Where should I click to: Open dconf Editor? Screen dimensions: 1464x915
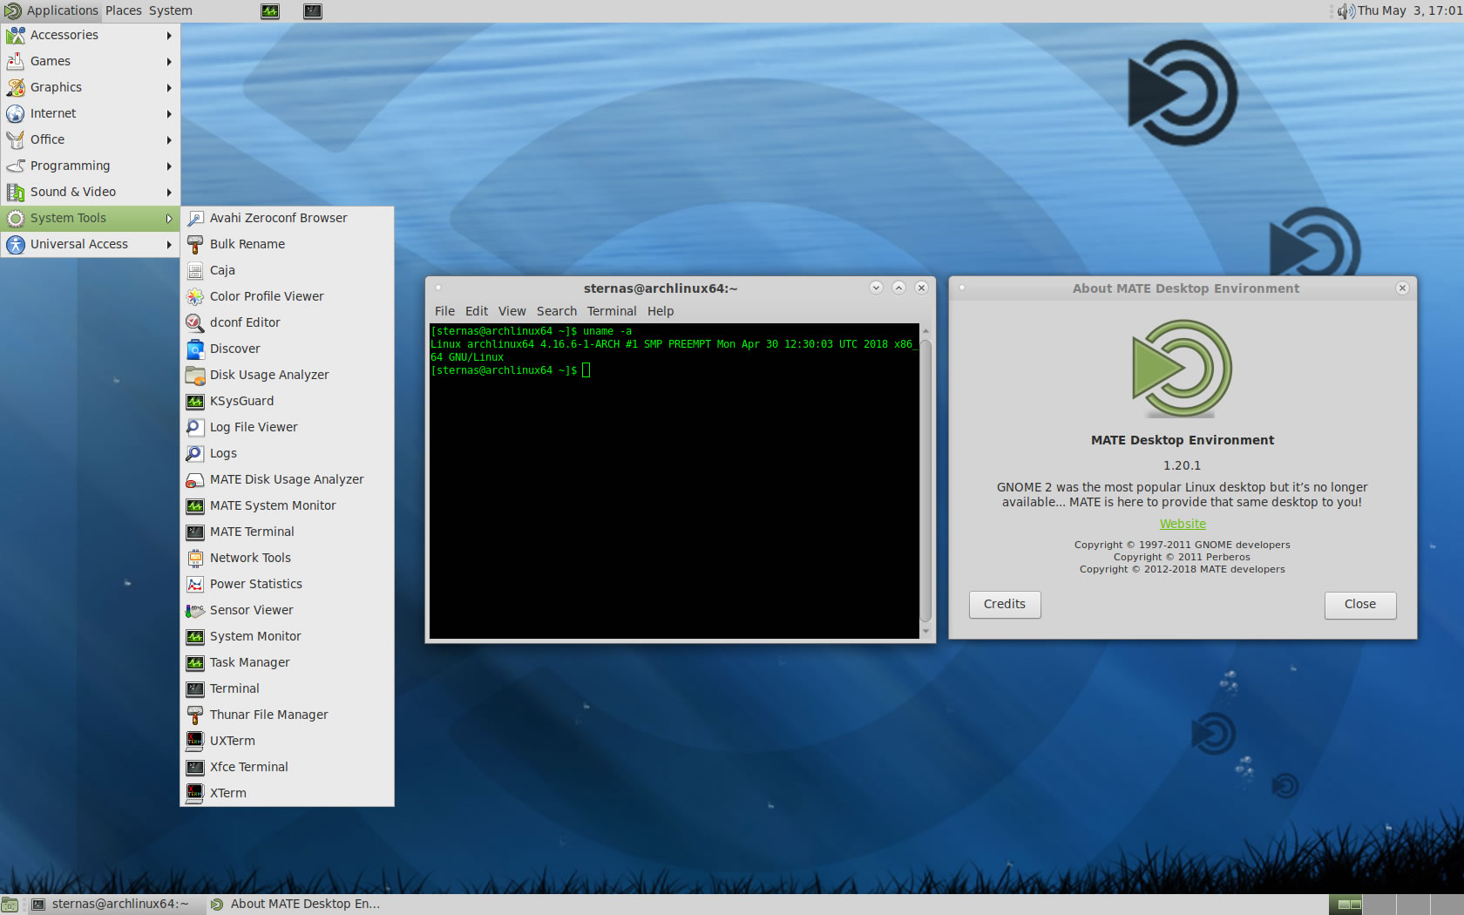(x=287, y=322)
